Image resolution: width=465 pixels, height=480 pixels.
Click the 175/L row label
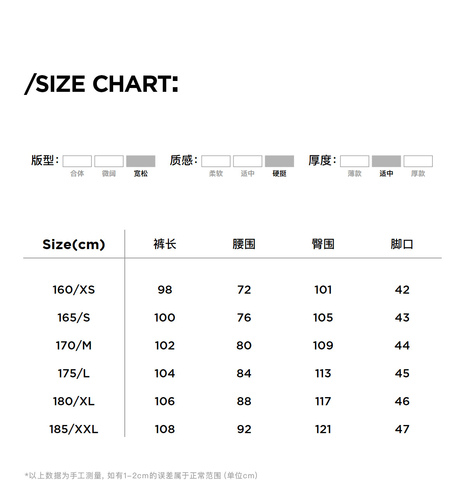click(74, 373)
